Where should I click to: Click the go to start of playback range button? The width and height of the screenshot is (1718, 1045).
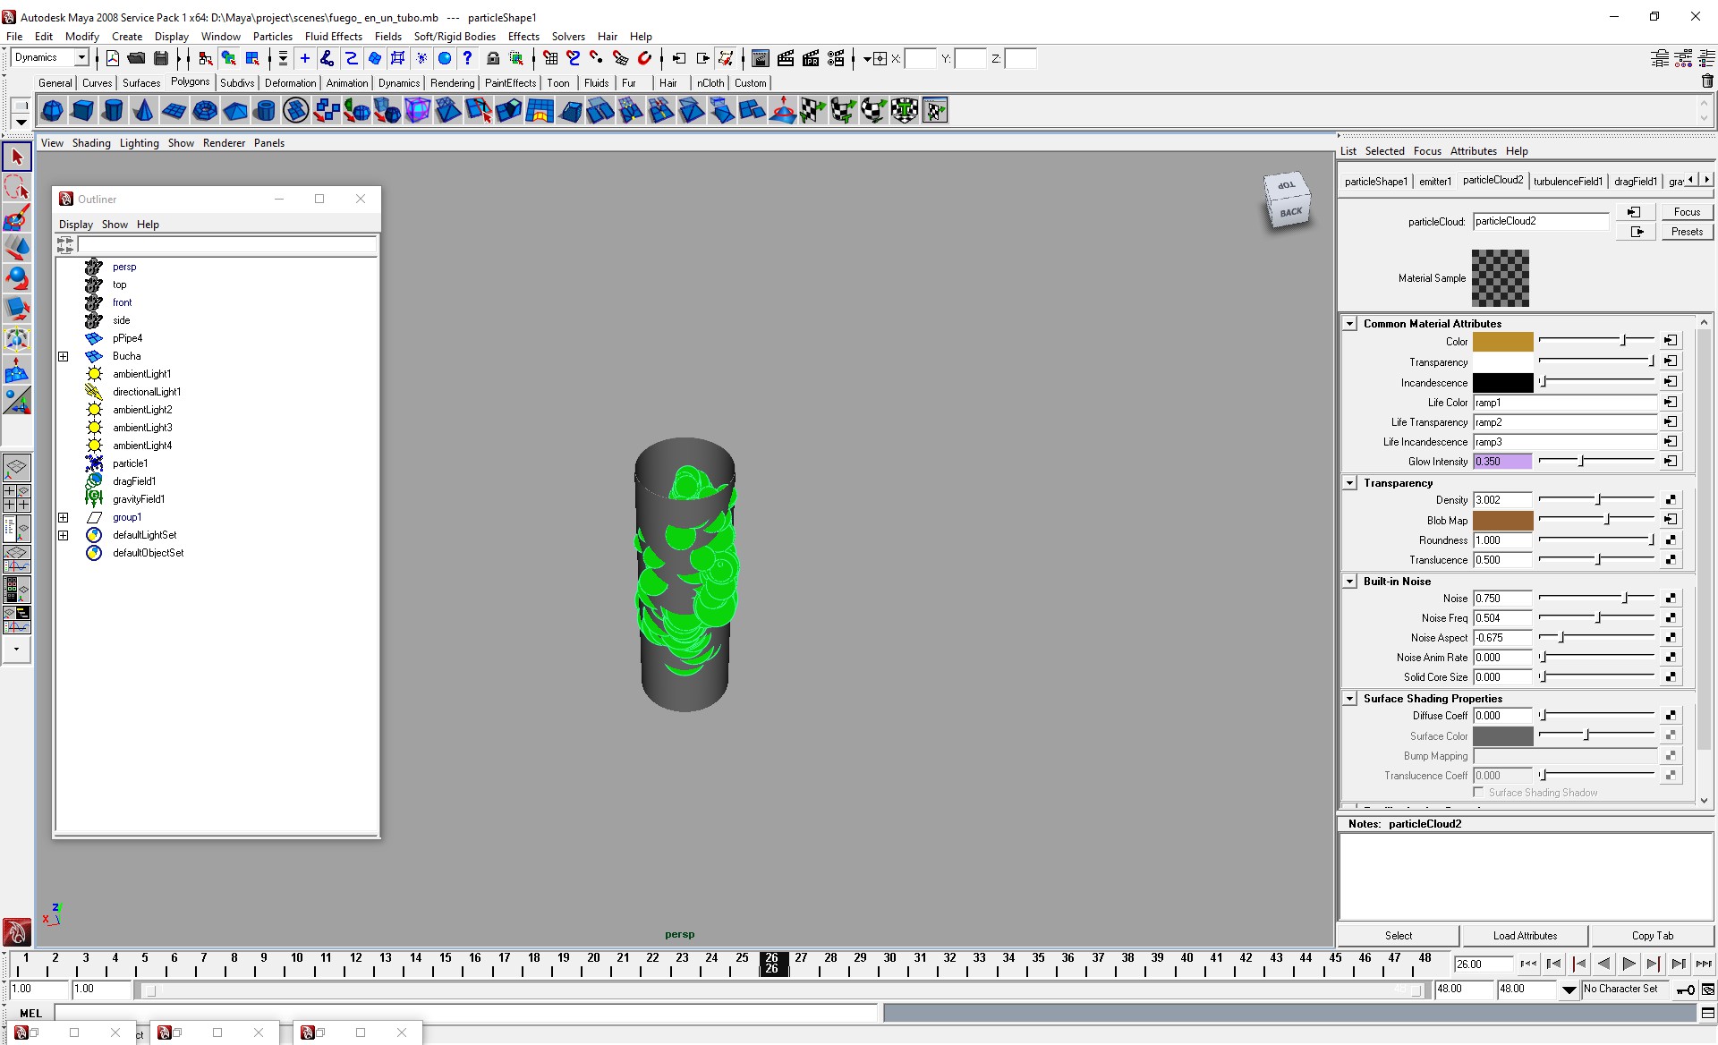click(1529, 964)
